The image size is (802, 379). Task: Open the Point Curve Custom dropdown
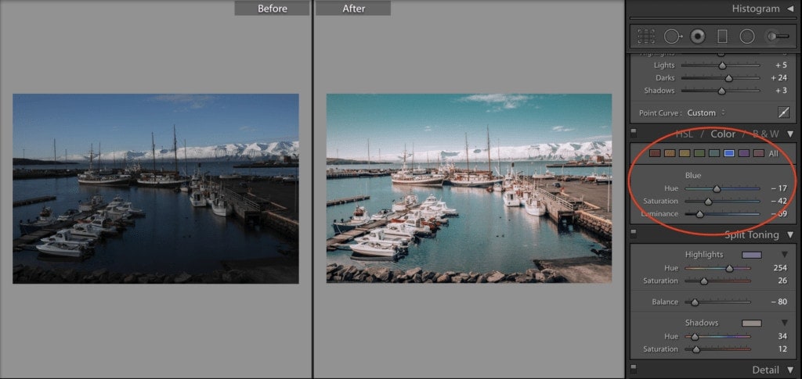[705, 113]
